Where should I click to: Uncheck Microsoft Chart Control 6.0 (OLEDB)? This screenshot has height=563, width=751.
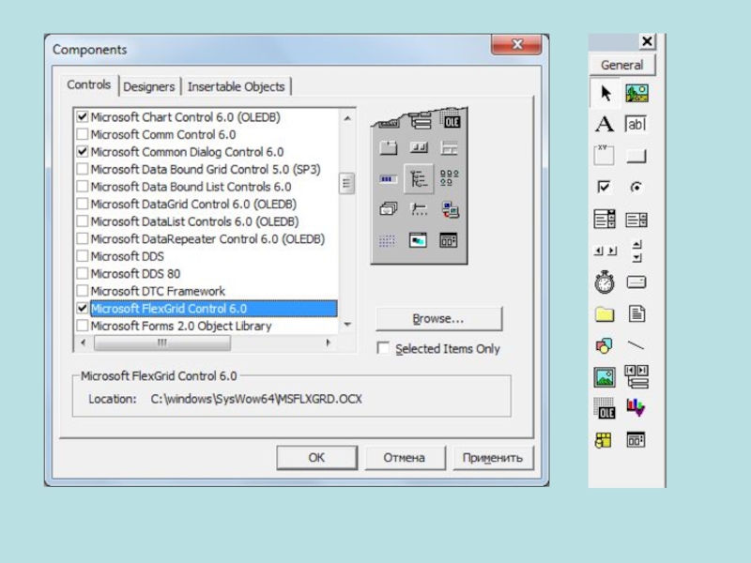pos(83,117)
